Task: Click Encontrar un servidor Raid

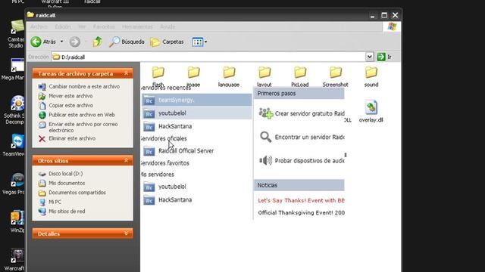Action: coord(302,137)
